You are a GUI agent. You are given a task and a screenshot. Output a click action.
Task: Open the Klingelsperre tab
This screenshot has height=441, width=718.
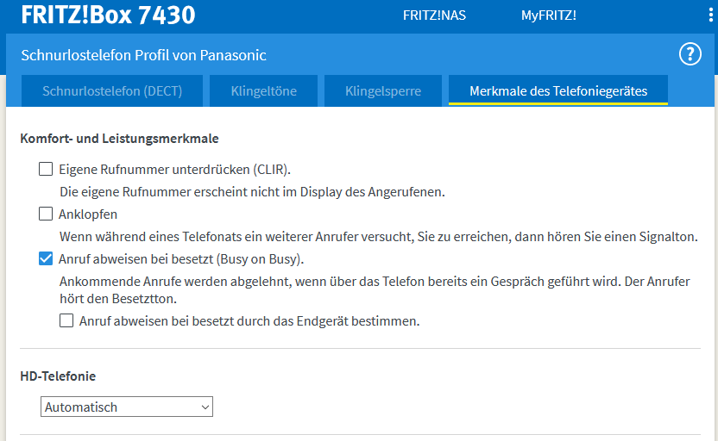(x=383, y=91)
